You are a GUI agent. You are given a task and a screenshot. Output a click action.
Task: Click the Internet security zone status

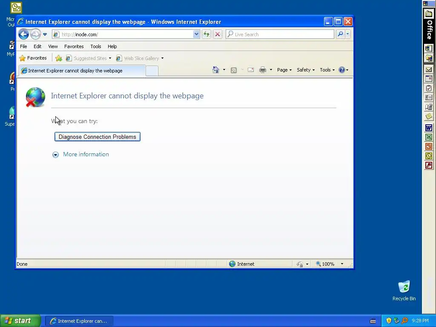pyautogui.click(x=242, y=264)
